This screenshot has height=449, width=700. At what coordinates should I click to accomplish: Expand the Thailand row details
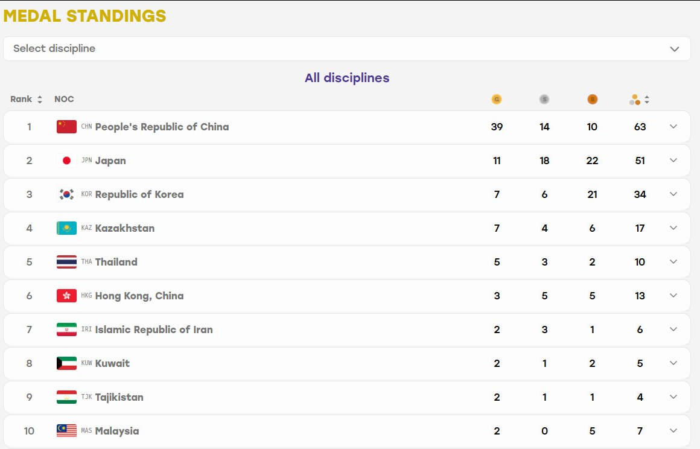(x=673, y=261)
